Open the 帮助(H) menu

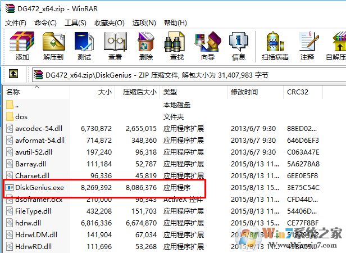(x=175, y=22)
